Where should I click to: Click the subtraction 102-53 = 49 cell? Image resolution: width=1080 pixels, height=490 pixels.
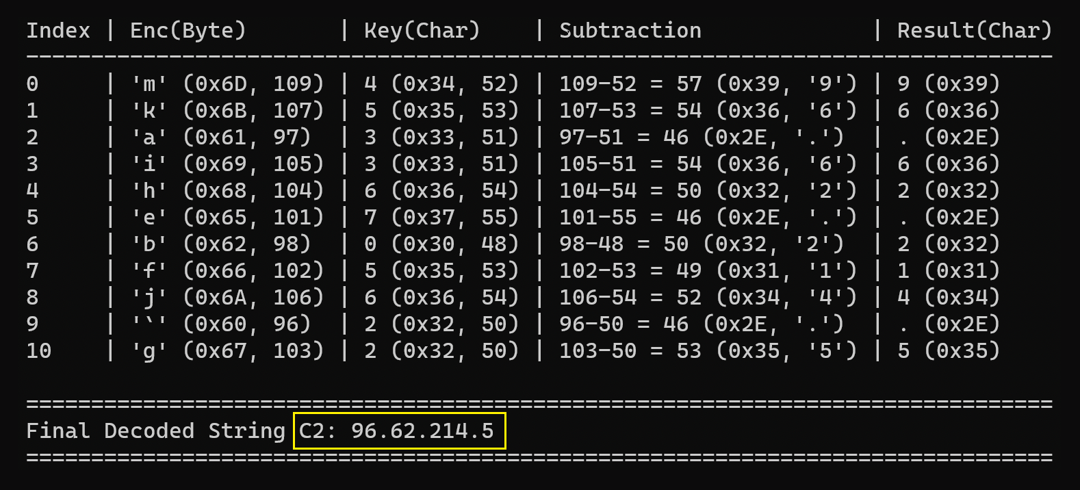pos(708,271)
